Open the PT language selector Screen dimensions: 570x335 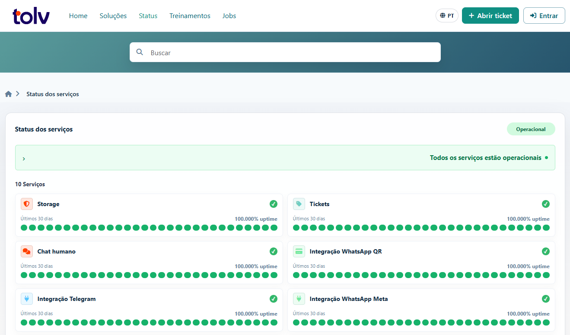[x=447, y=16]
